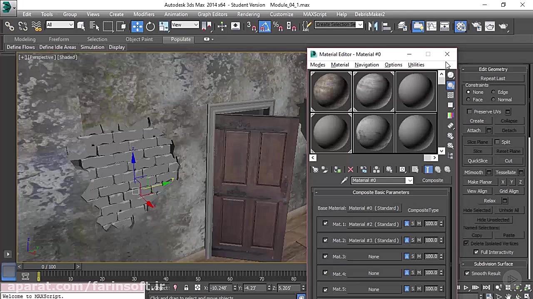Screen dimensions: 533x299
Task: Toggle the Mat.4 enable checkbox
Action: click(x=325, y=273)
